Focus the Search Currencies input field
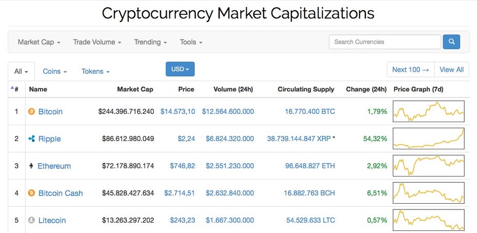The height and width of the screenshot is (233, 477). pos(385,42)
